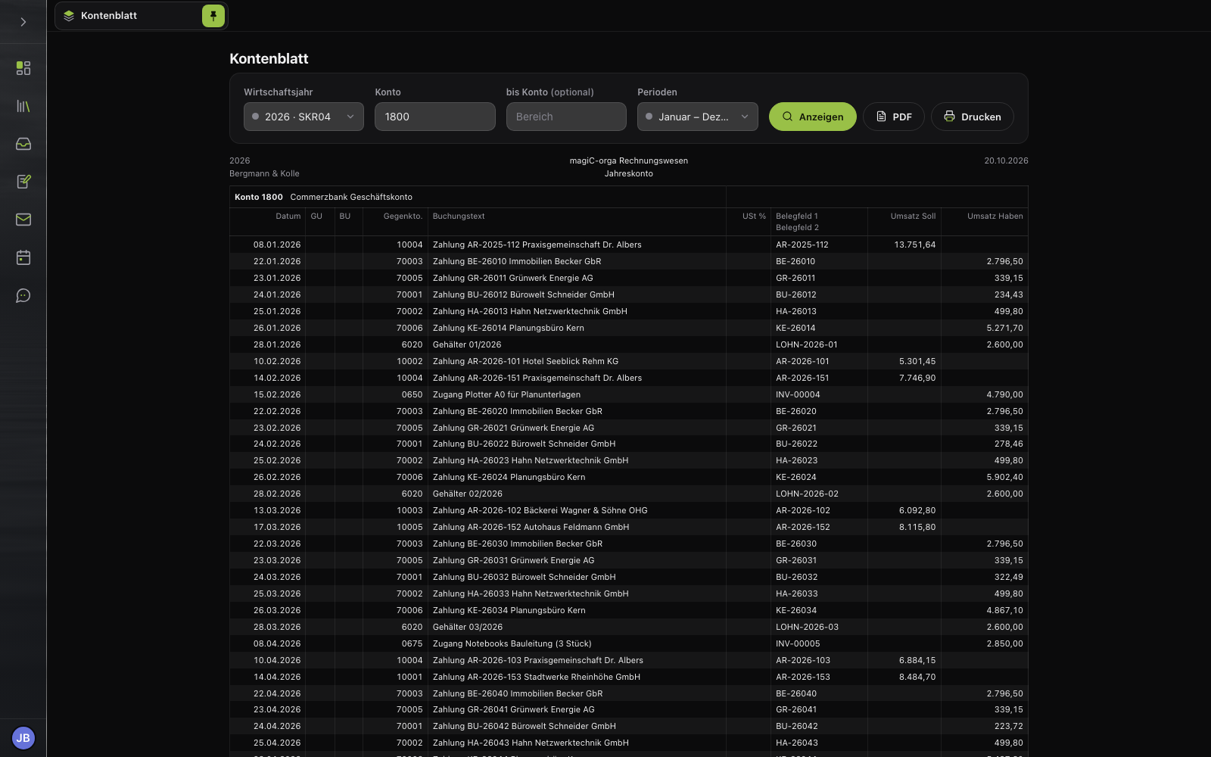Export the account sheet as PDF
Screen dimensions: 1211x757
click(x=894, y=117)
